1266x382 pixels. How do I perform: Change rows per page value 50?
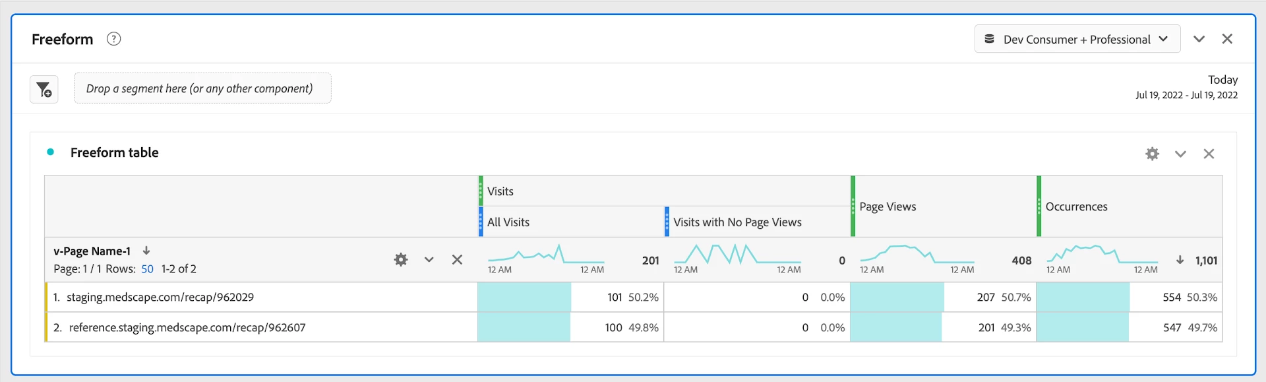[147, 269]
